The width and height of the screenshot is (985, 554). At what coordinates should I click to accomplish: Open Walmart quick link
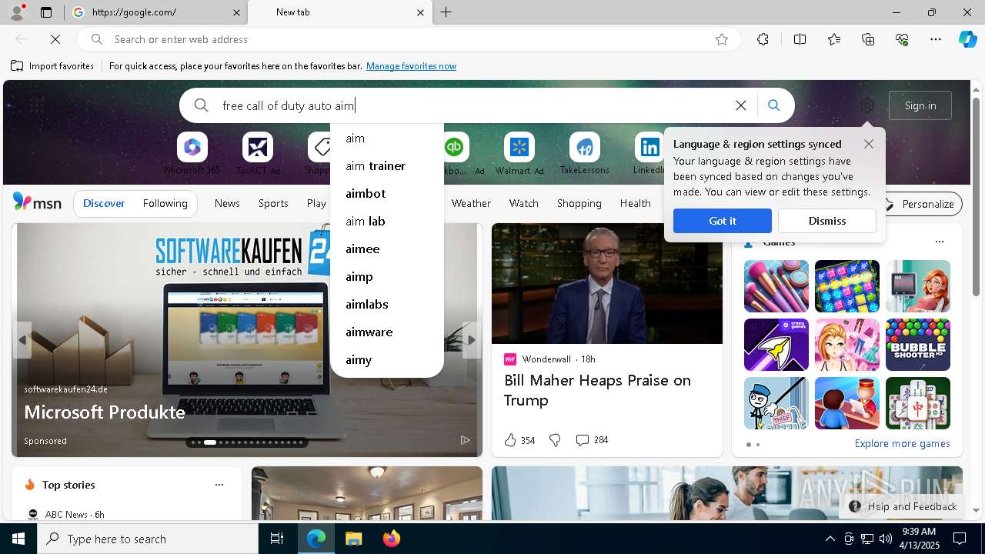[x=519, y=153]
